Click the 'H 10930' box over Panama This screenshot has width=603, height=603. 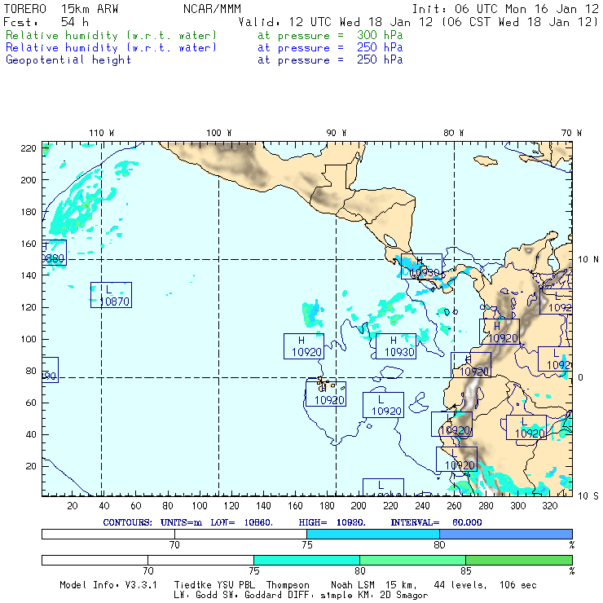tap(421, 266)
